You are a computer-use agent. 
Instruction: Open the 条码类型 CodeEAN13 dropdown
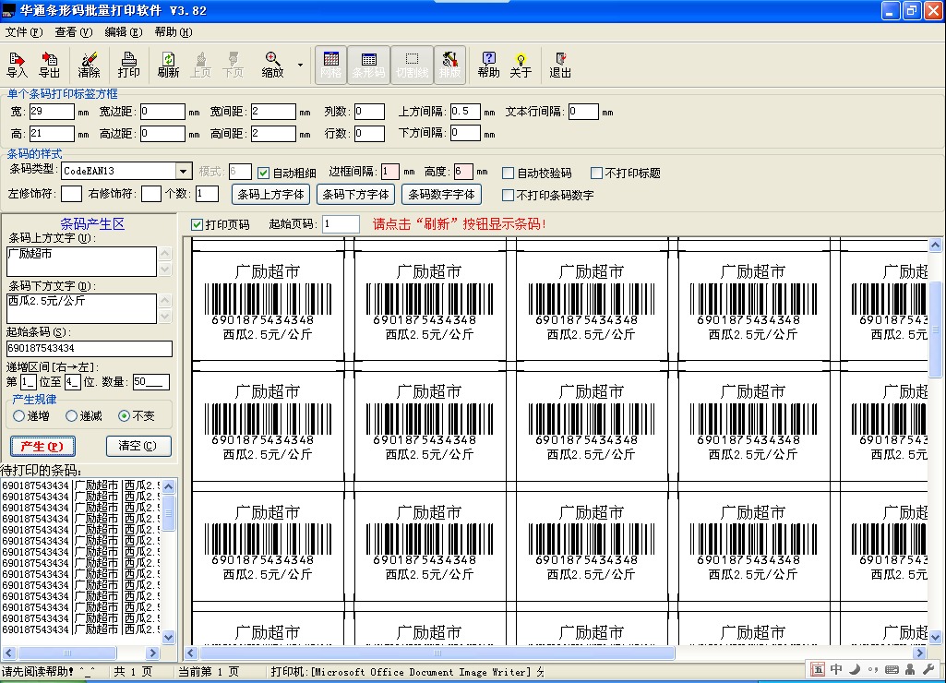tap(184, 172)
